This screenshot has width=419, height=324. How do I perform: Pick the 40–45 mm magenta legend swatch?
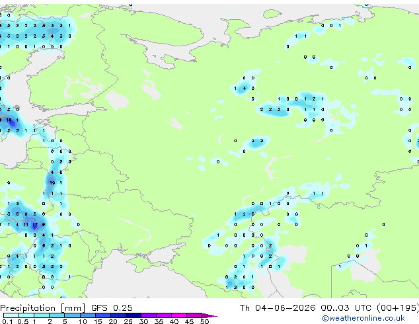179,315
